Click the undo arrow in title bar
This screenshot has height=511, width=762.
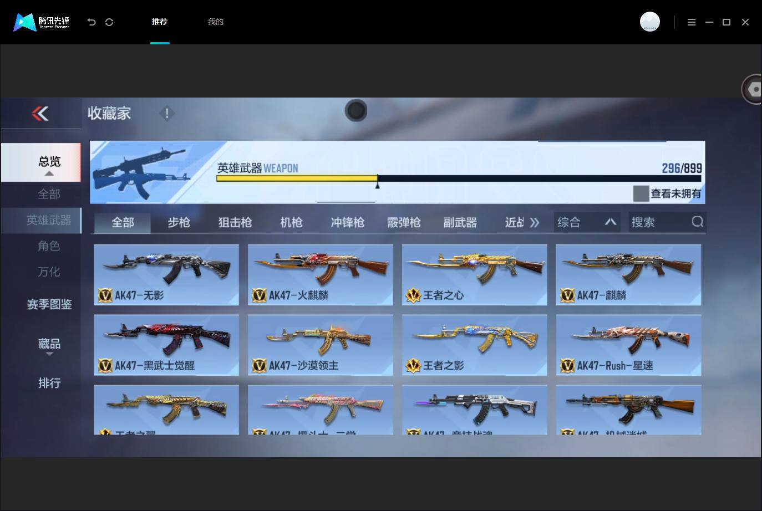coord(92,22)
